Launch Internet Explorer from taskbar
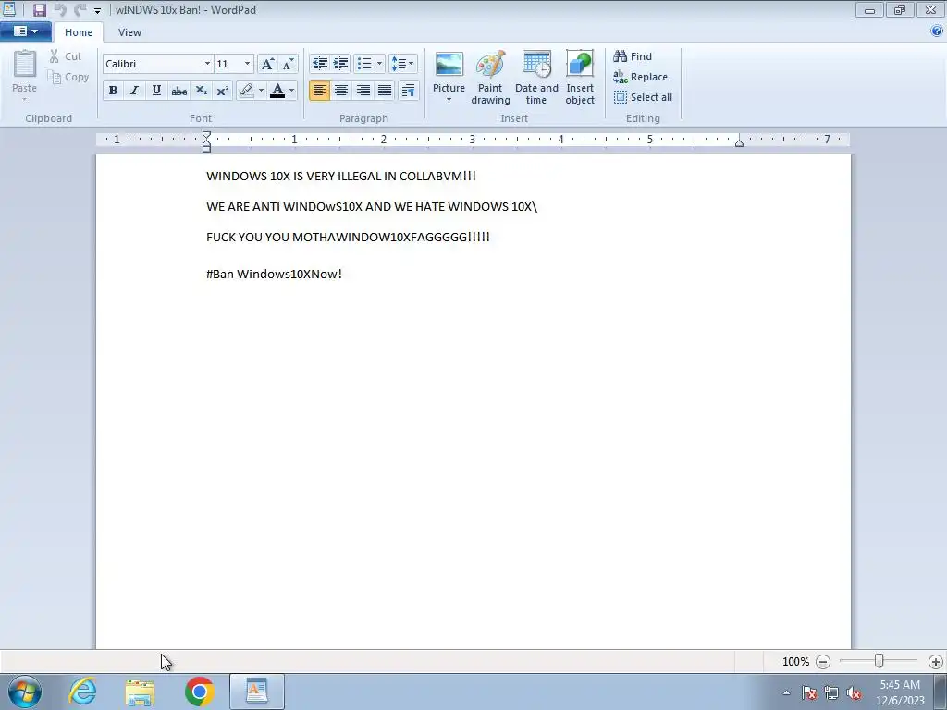Image resolution: width=947 pixels, height=710 pixels. pyautogui.click(x=82, y=692)
